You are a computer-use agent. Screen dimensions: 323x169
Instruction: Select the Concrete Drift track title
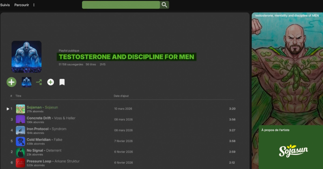point(38,118)
